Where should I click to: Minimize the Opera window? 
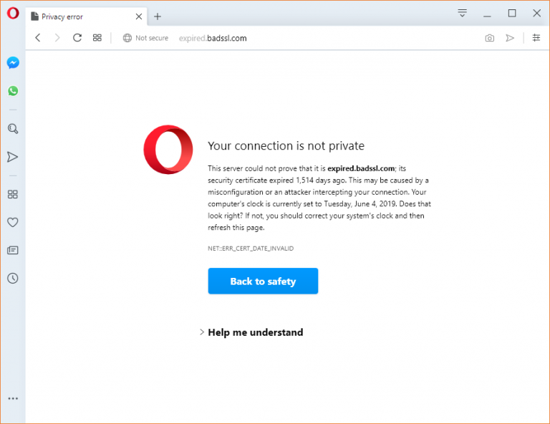click(487, 16)
